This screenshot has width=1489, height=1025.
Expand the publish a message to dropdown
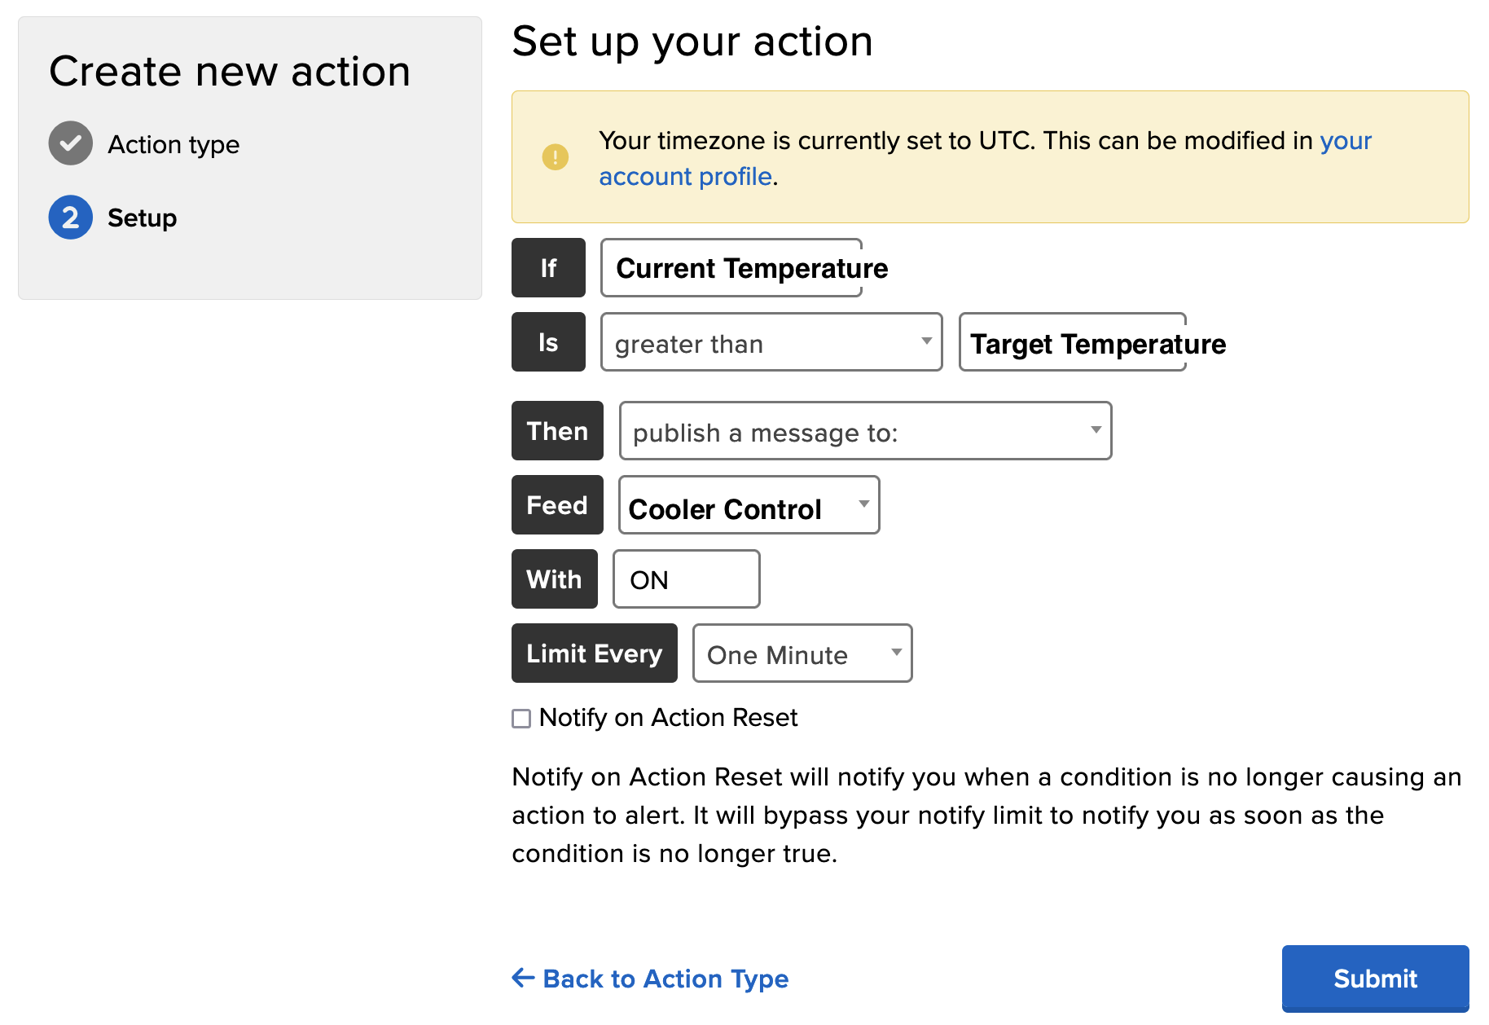tap(863, 432)
